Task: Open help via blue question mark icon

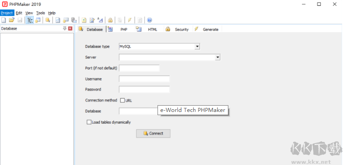Action: (x=149, y=20)
